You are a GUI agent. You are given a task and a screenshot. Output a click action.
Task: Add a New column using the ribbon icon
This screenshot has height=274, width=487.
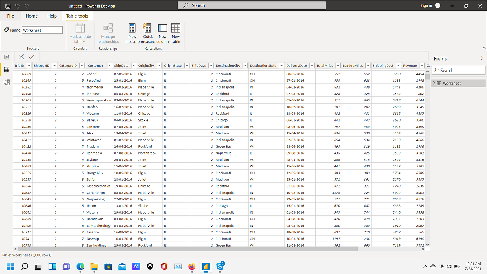(x=162, y=33)
